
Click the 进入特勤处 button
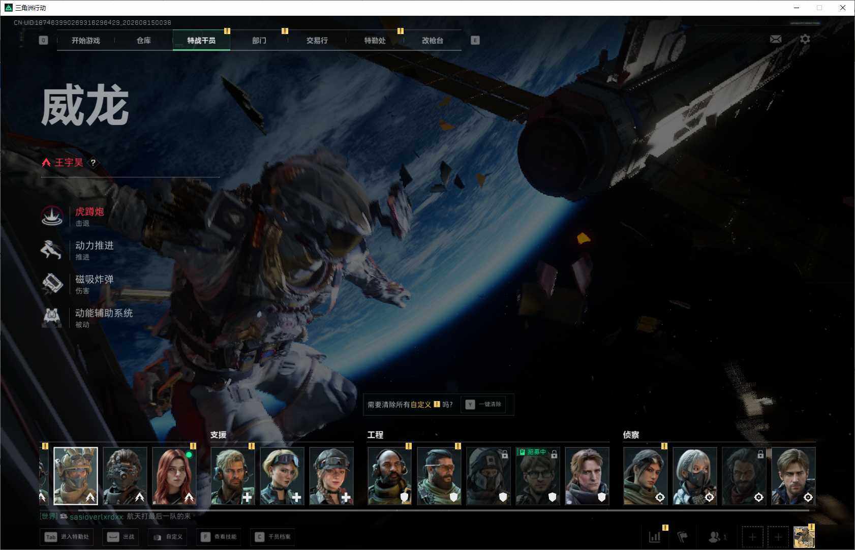pos(68,537)
